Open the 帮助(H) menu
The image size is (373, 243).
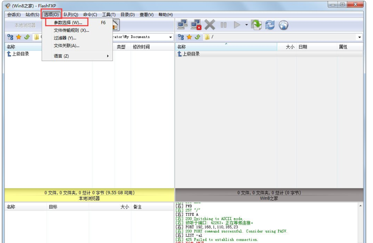[165, 15]
